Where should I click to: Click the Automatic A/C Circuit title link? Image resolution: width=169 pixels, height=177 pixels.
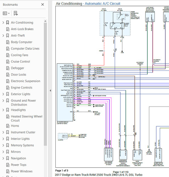(x=103, y=4)
